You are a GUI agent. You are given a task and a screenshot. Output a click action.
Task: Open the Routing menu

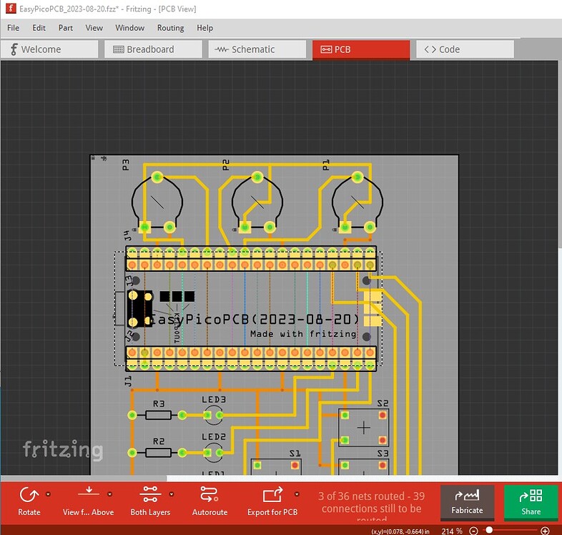(x=171, y=28)
